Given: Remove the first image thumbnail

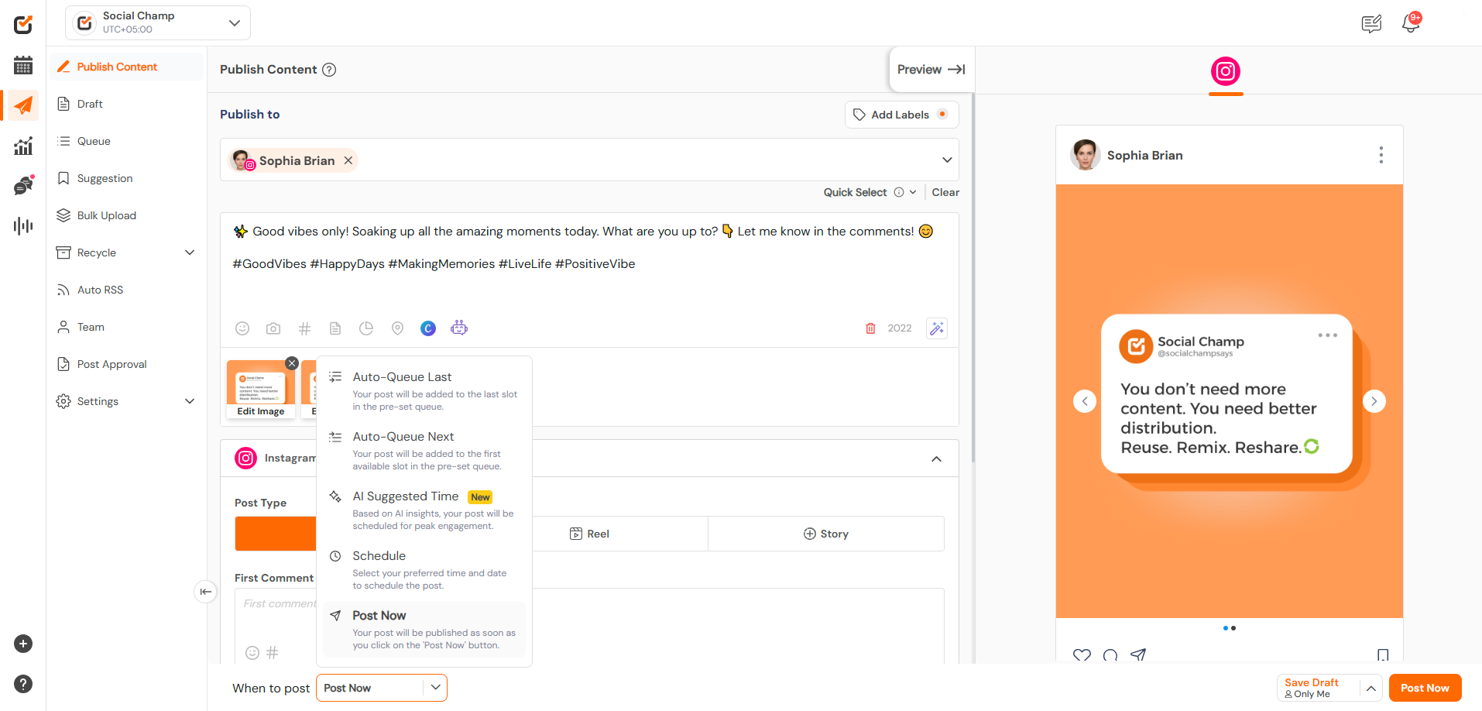Looking at the screenshot, I should click(292, 363).
